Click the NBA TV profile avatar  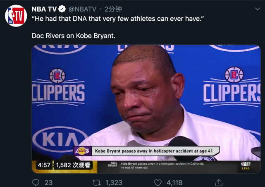[16, 16]
